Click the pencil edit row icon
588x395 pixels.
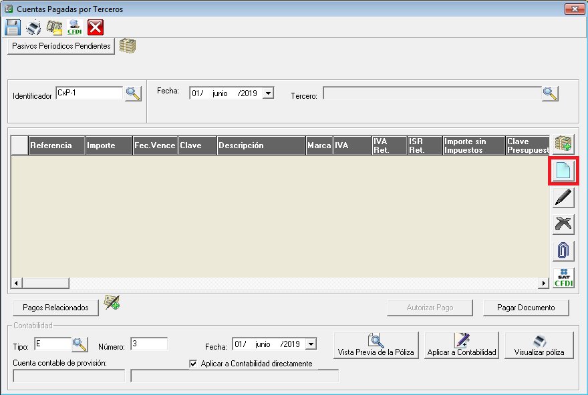[563, 197]
